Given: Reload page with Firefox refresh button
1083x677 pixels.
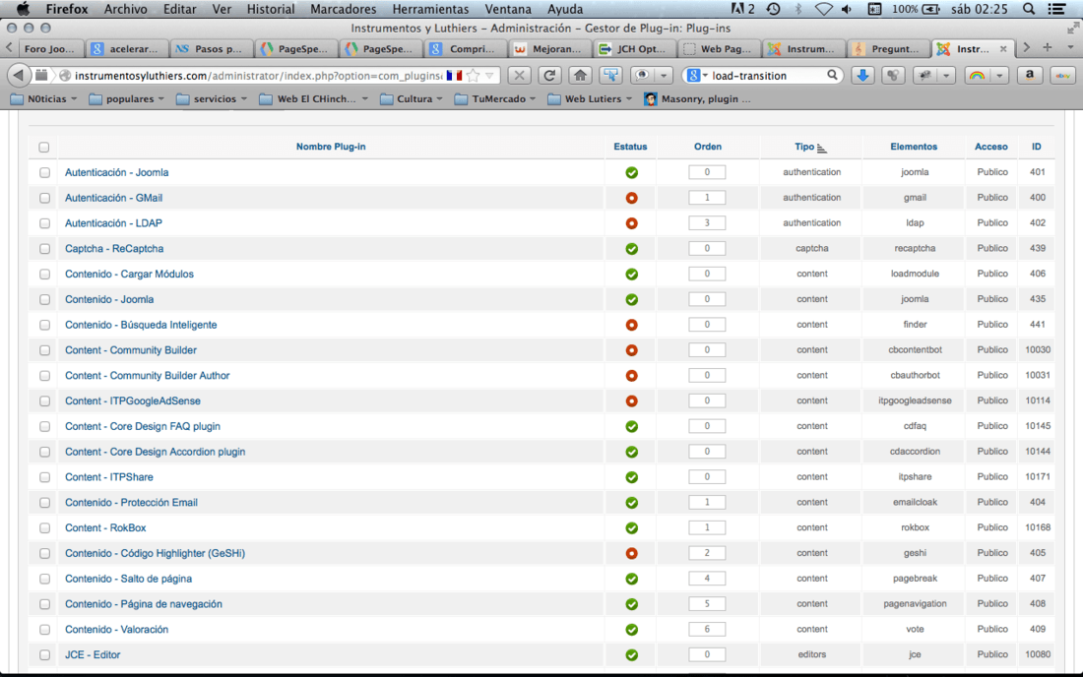Looking at the screenshot, I should tap(549, 75).
